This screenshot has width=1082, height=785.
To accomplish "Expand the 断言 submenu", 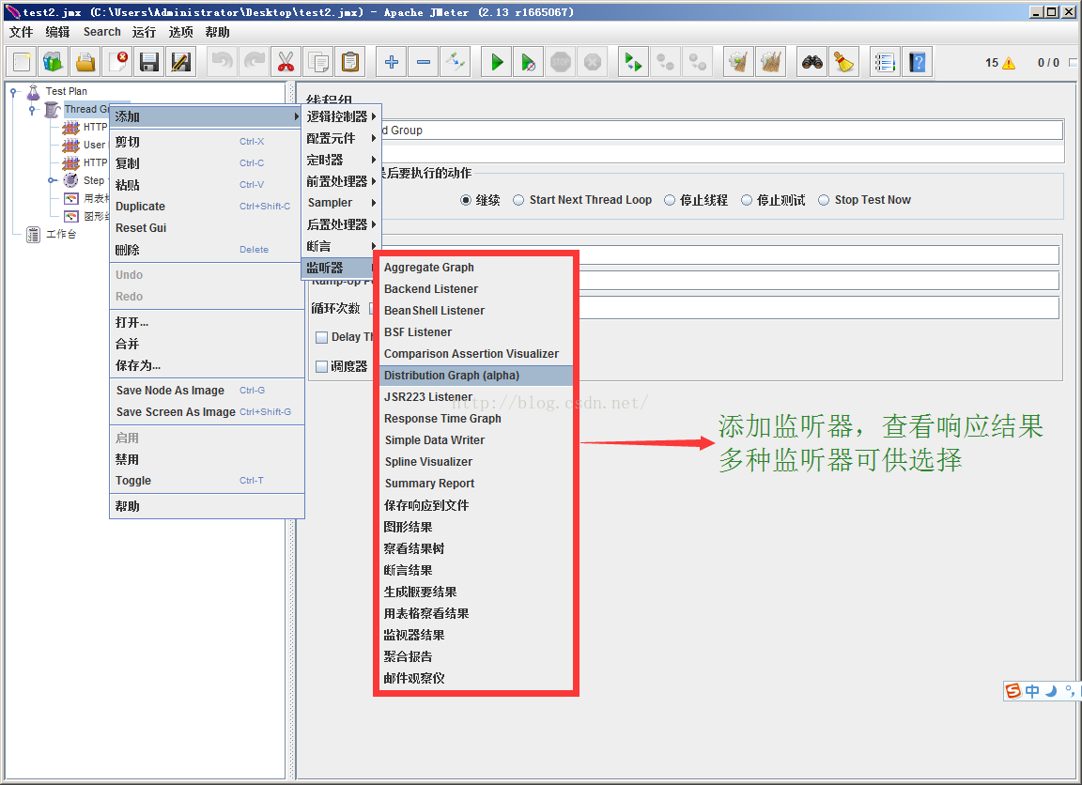I will pos(342,246).
